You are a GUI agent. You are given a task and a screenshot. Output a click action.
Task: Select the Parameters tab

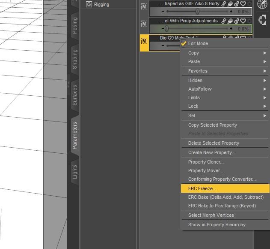coord(75,136)
